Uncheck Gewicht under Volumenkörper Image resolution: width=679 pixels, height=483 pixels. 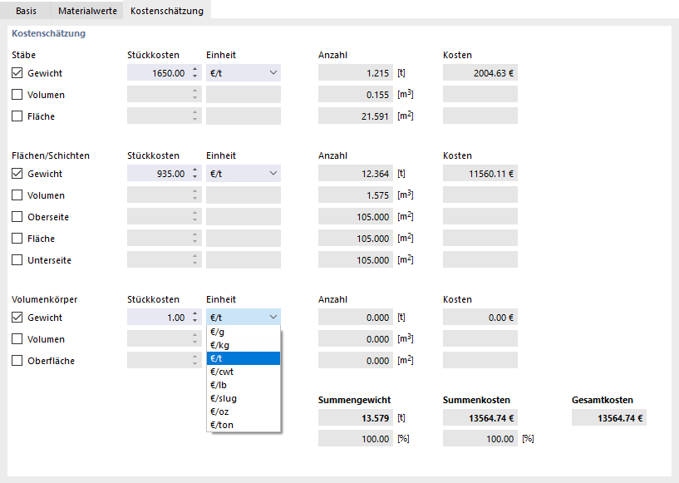pyautogui.click(x=17, y=317)
